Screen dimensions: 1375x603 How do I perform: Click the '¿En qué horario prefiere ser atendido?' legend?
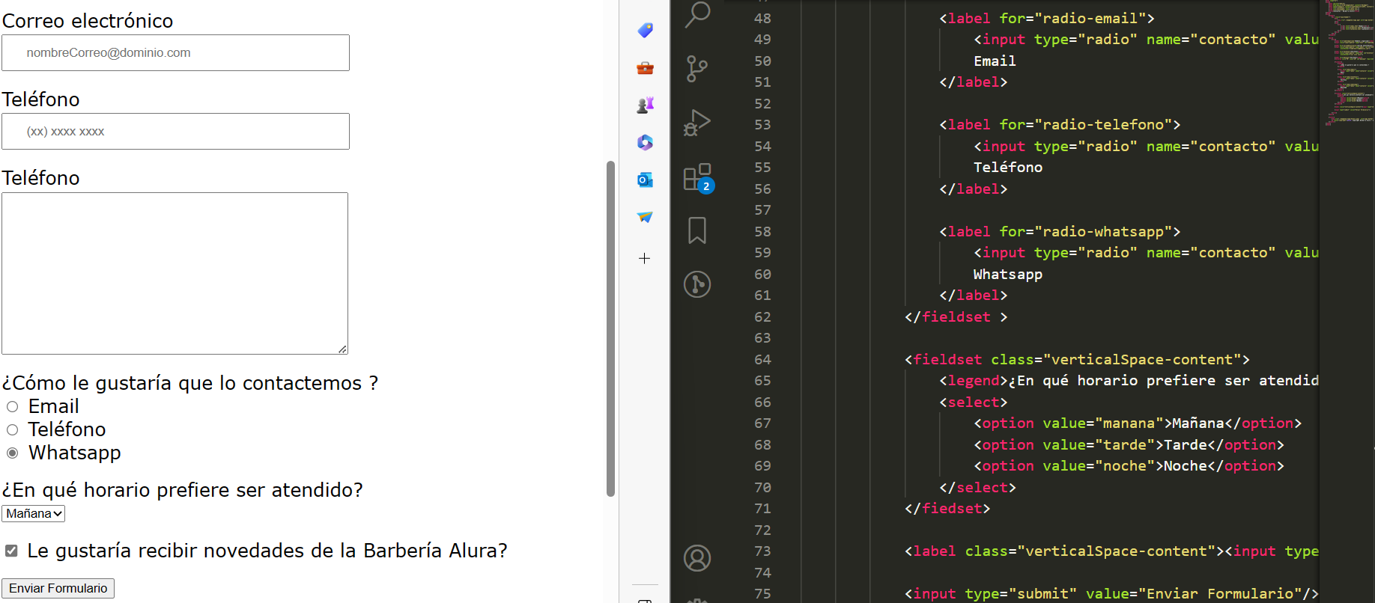(182, 490)
